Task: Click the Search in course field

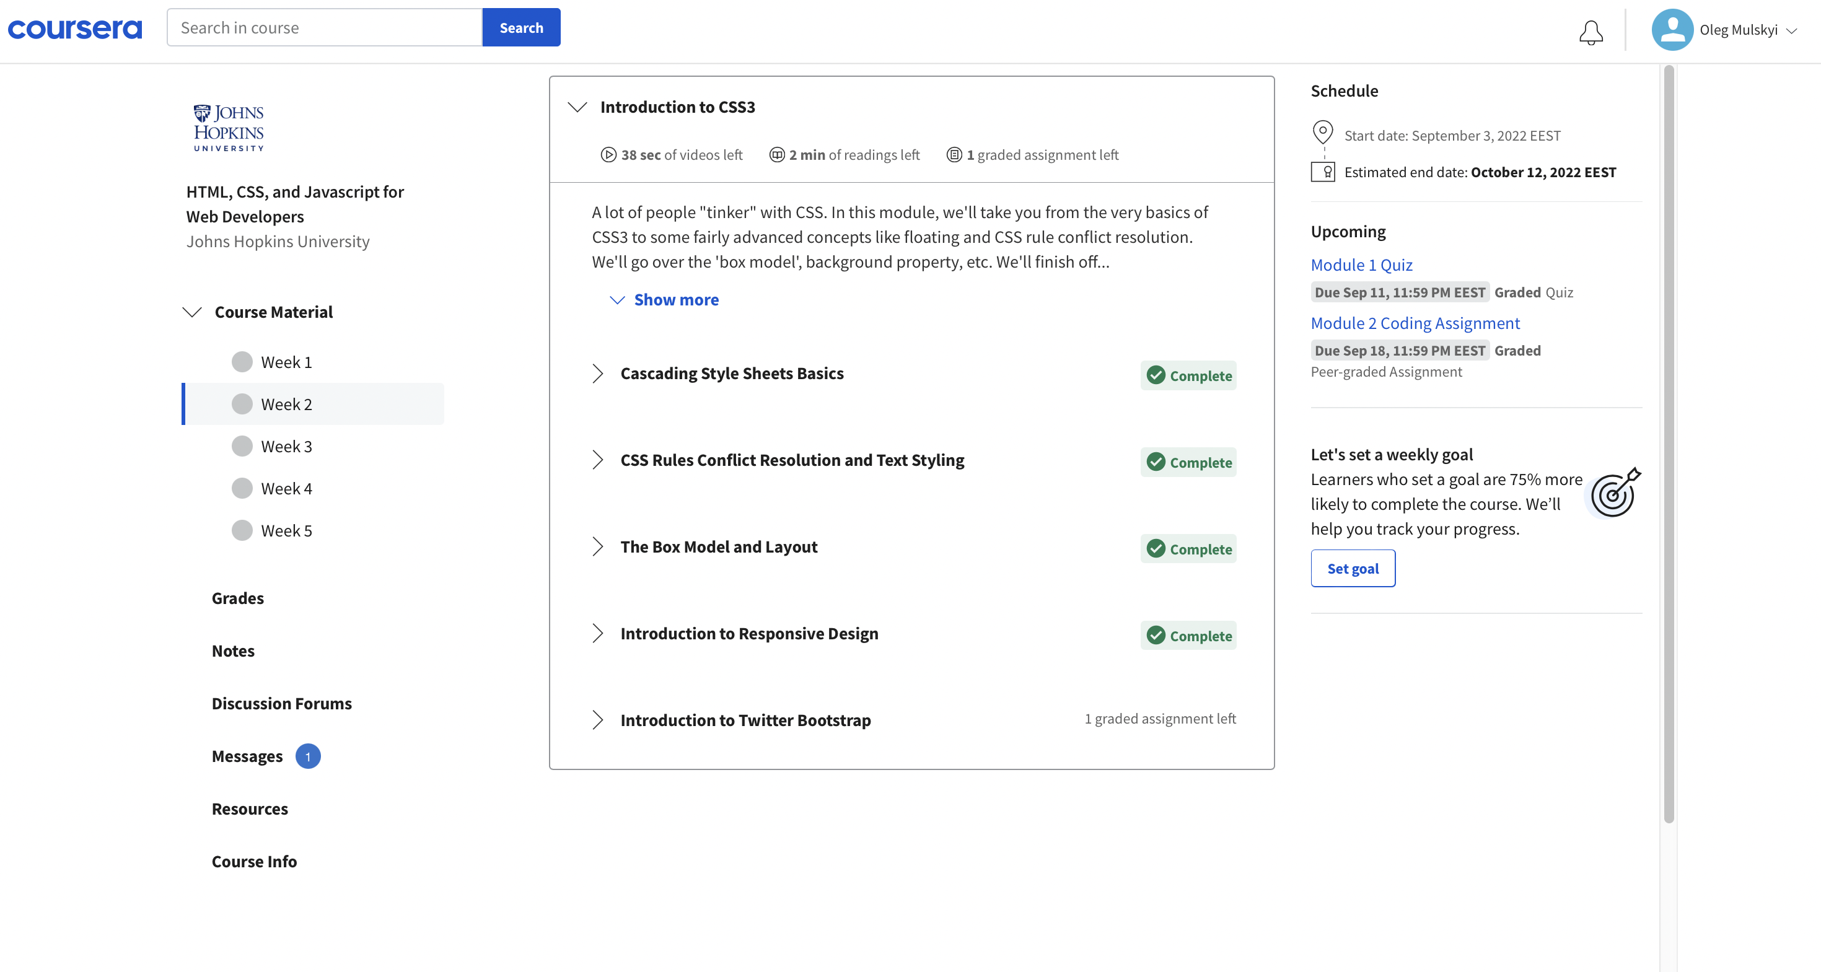Action: coord(325,28)
